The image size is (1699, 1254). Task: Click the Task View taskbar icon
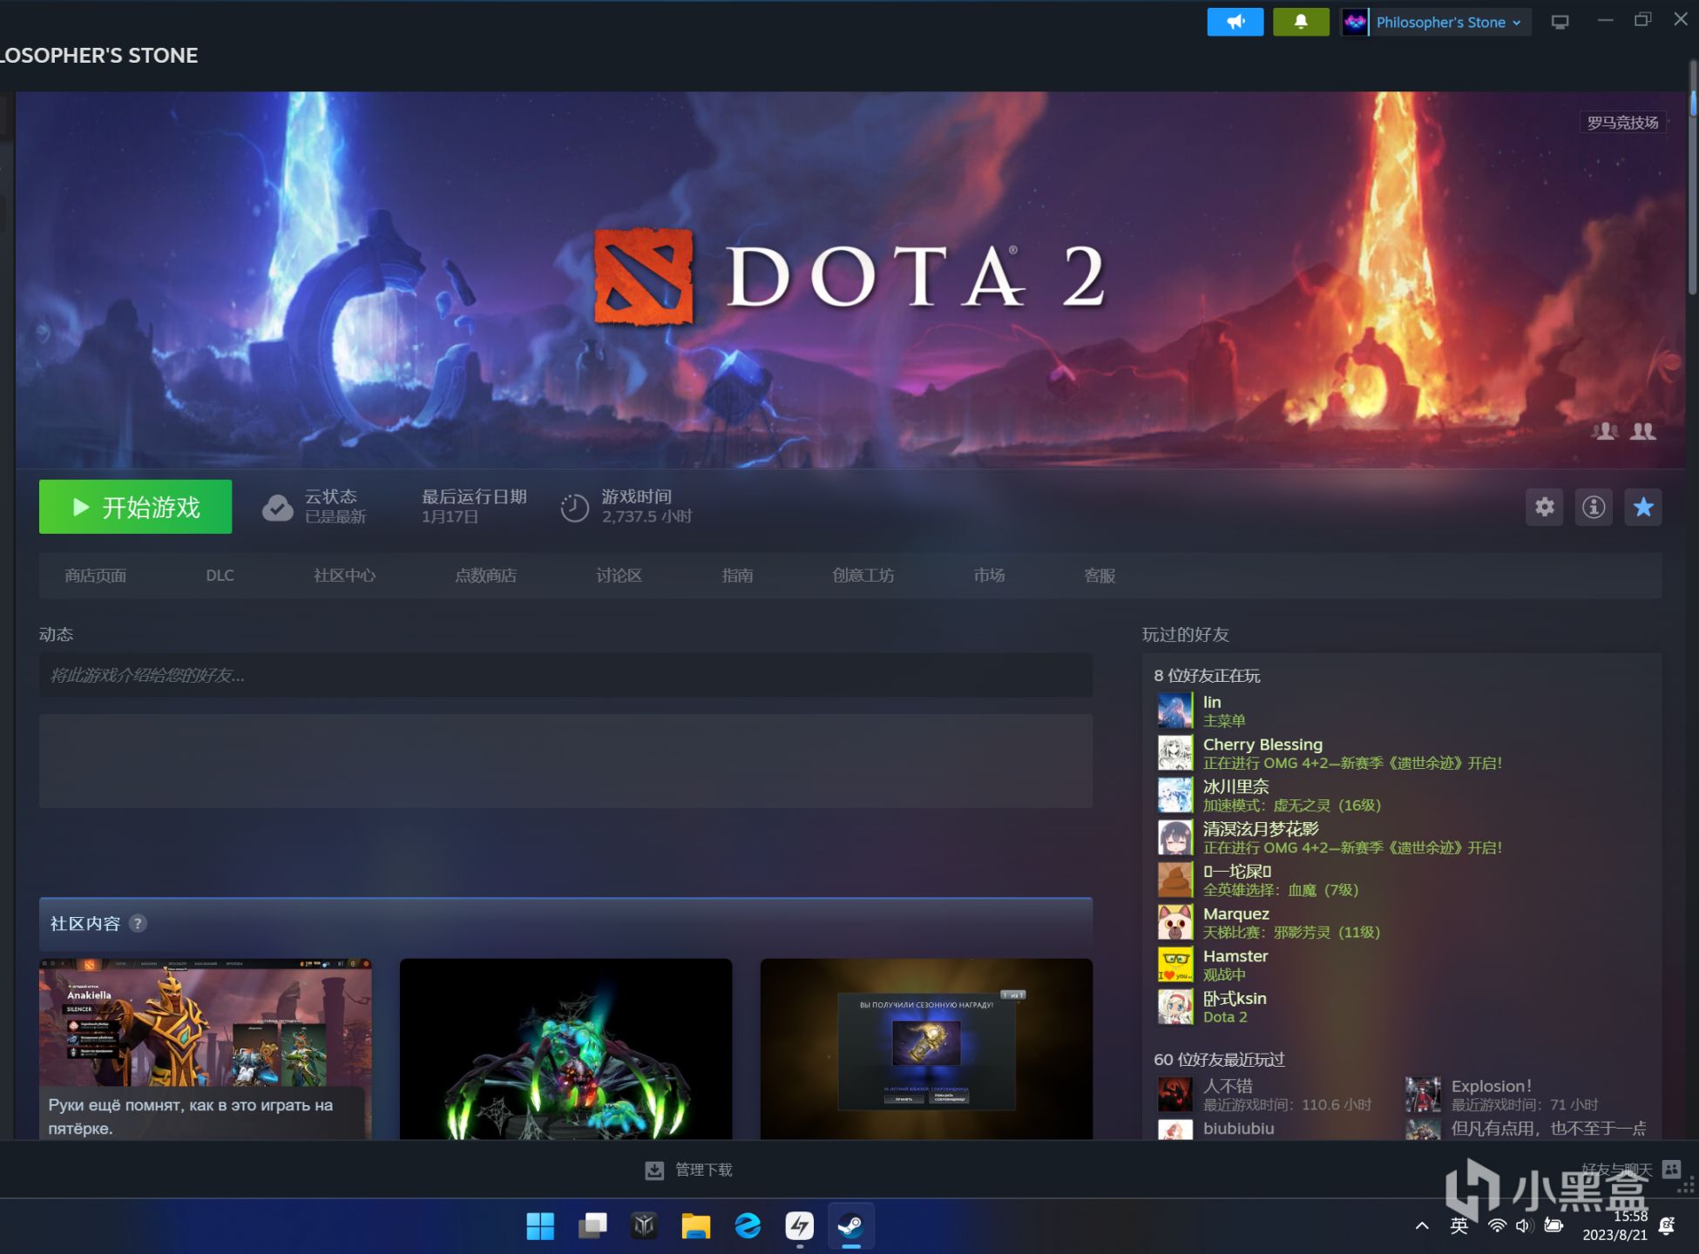point(592,1225)
